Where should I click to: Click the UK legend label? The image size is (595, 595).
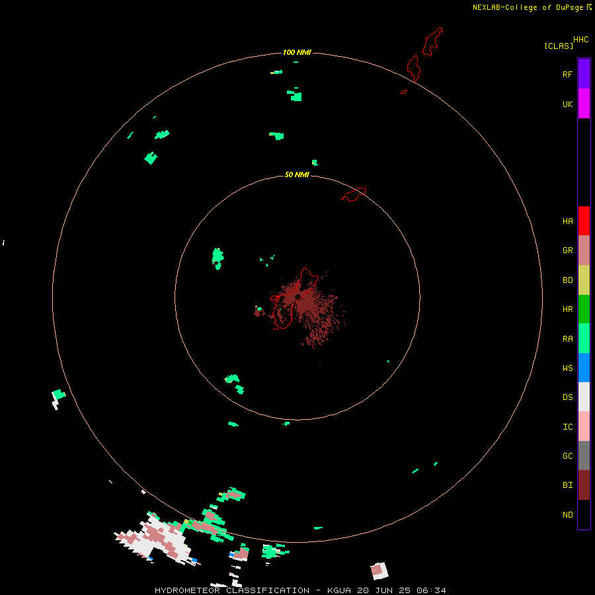(567, 104)
